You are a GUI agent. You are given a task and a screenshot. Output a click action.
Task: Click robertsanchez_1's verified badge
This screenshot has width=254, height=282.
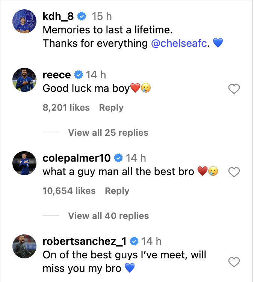pyautogui.click(x=134, y=241)
